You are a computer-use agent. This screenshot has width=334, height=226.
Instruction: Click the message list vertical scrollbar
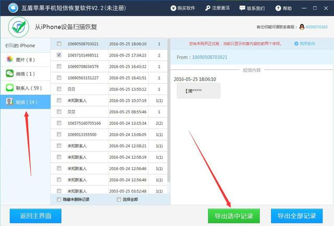(x=169, y=110)
